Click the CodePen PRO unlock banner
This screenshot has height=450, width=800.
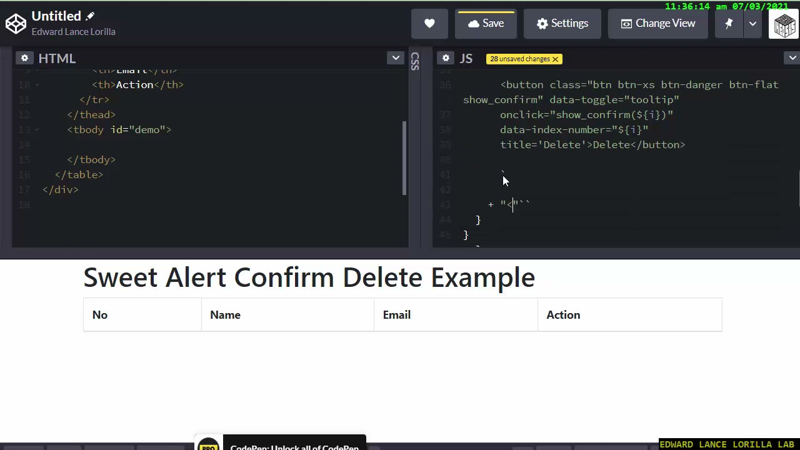point(280,443)
